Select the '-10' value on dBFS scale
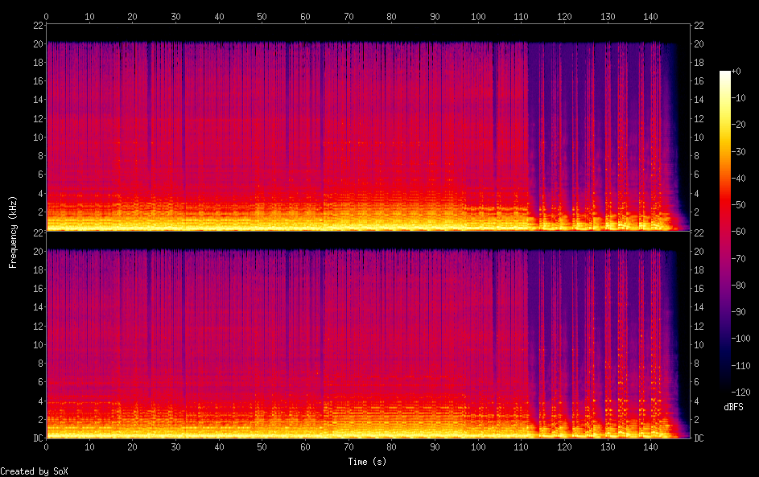 pos(738,97)
